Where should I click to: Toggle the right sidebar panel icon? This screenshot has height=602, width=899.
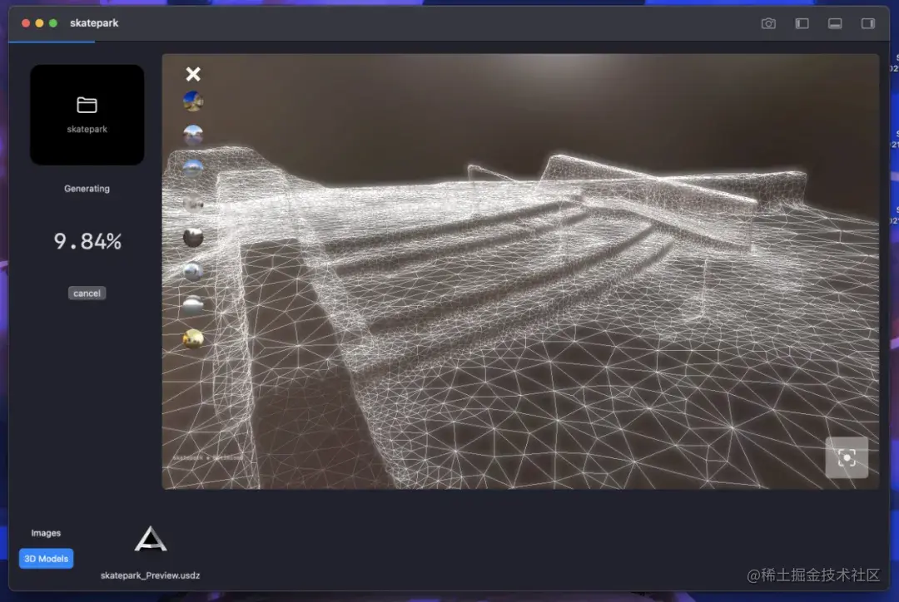[x=867, y=23]
